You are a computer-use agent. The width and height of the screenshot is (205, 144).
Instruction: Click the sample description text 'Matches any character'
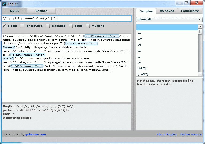(x=165, y=82)
